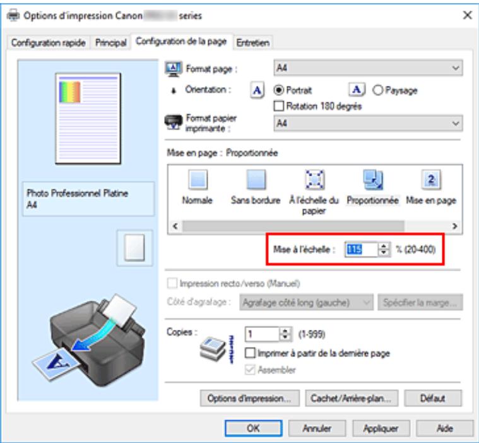479x443 pixels.
Task: Click the copies stacked pages icon
Action: (213, 350)
